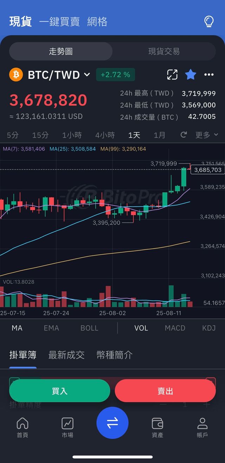Toggle BTC/TWD favorite with the star
Screen dimensions: 225x463
click(191, 74)
